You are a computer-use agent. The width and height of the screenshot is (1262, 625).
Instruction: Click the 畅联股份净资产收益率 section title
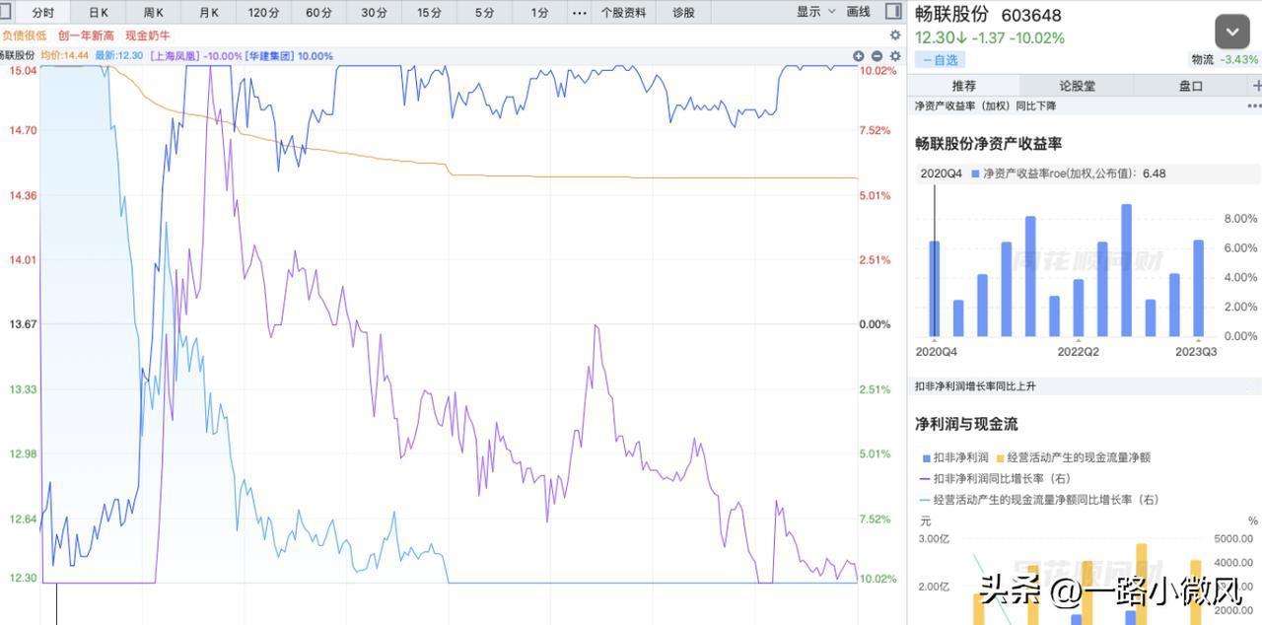(x=988, y=144)
